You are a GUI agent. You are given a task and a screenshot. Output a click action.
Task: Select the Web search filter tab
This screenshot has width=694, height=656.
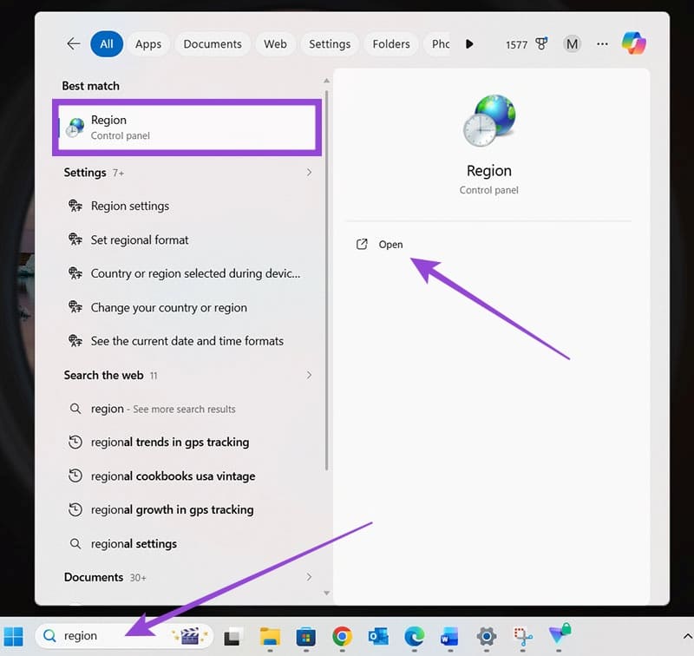pyautogui.click(x=275, y=43)
